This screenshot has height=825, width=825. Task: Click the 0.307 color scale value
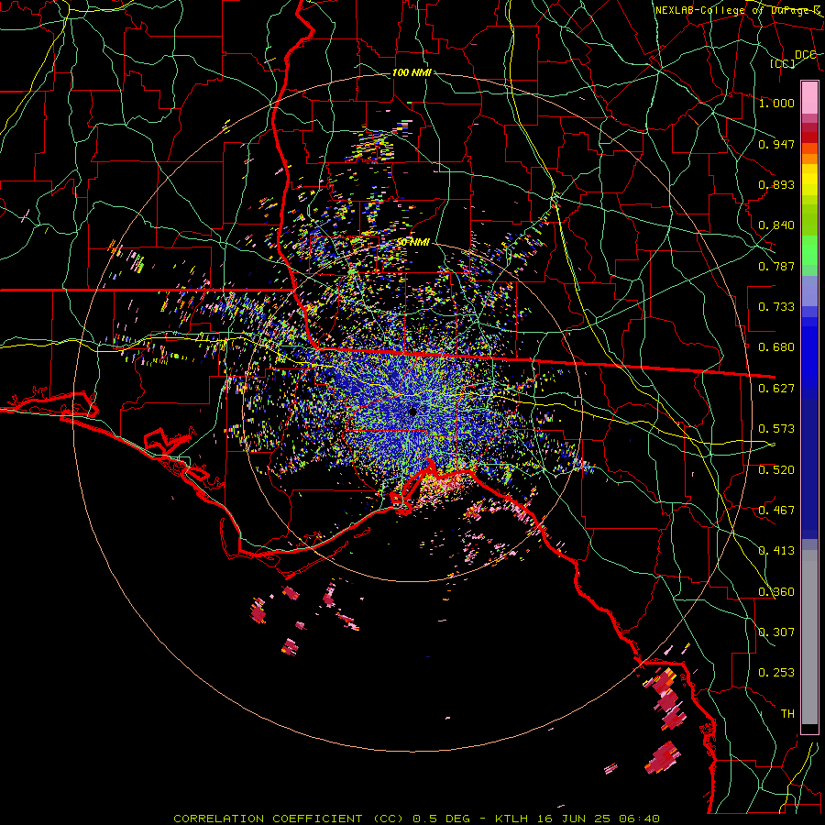click(776, 632)
